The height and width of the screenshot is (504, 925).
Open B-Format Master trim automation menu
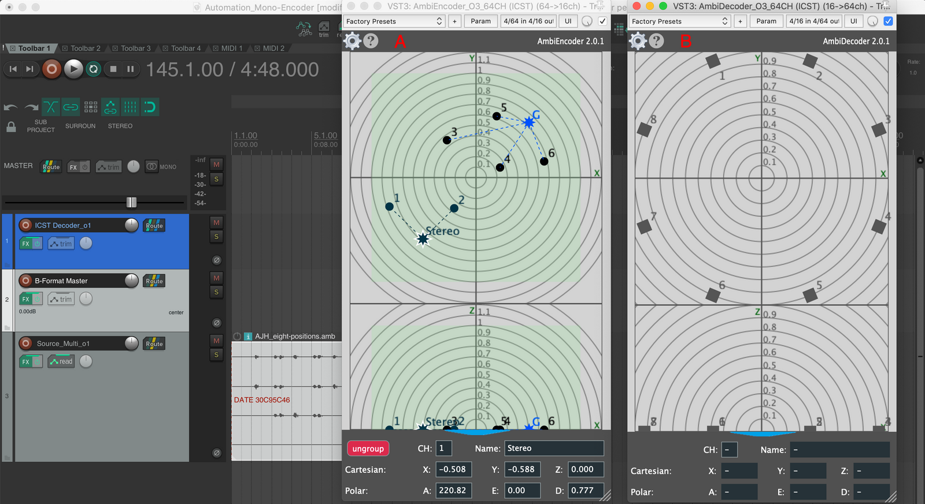point(61,299)
